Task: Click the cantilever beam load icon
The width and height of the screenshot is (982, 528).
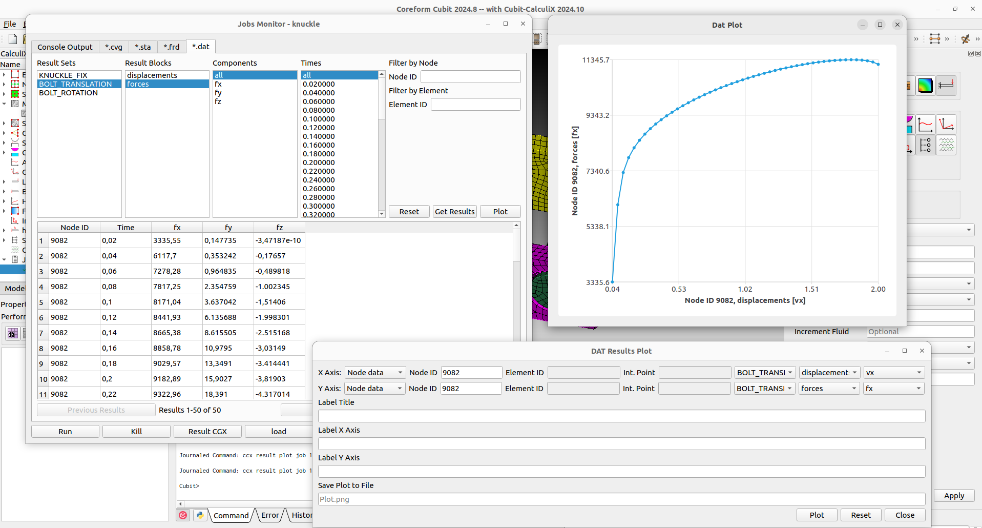Action: click(x=946, y=85)
